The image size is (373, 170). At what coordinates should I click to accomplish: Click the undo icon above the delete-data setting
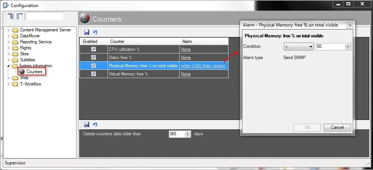click(x=95, y=124)
